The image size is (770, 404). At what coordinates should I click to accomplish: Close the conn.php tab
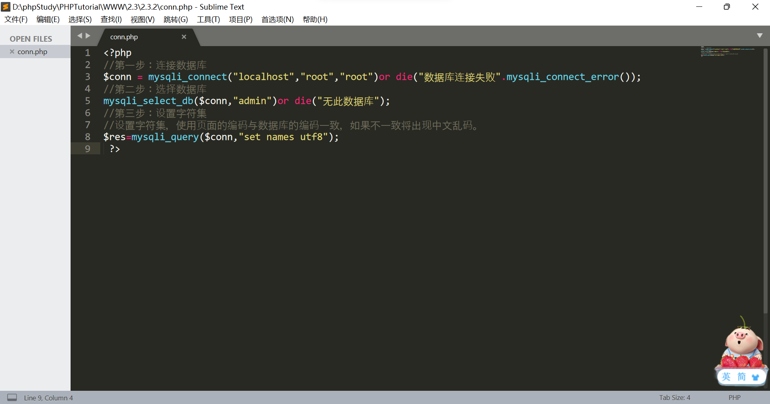(184, 37)
